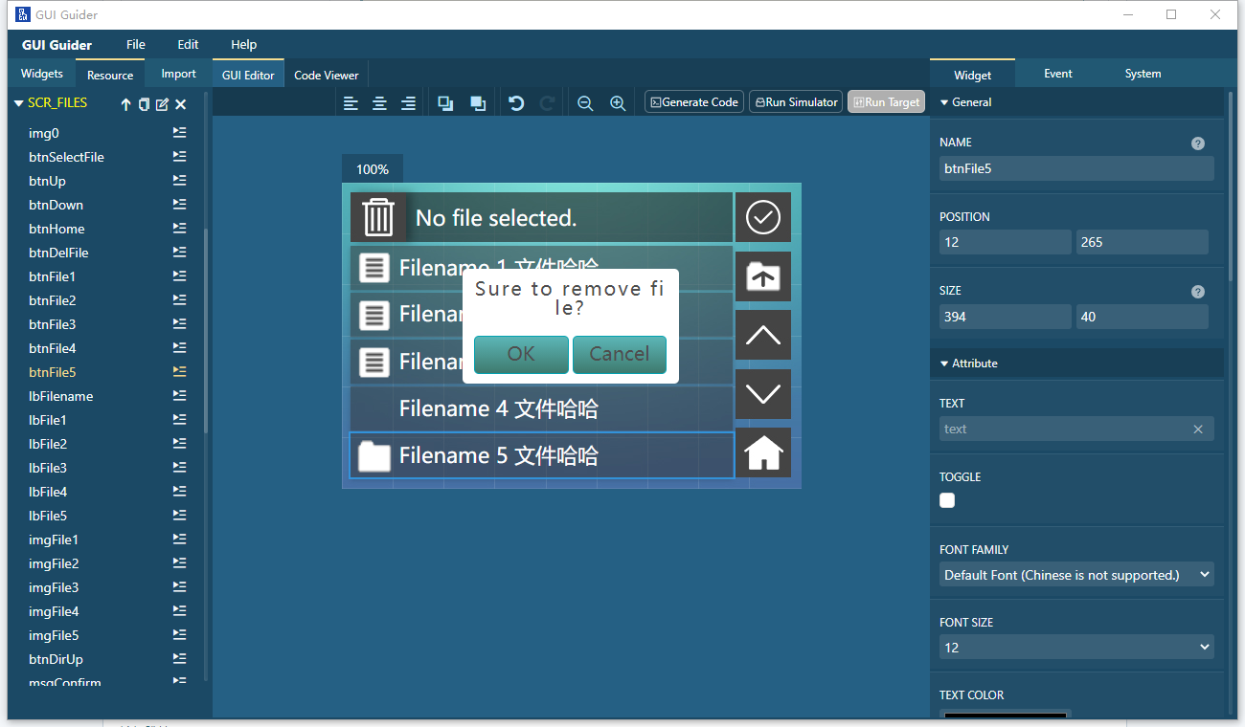
Task: Click the widget list icon beside lbFile2
Action: coord(179,443)
